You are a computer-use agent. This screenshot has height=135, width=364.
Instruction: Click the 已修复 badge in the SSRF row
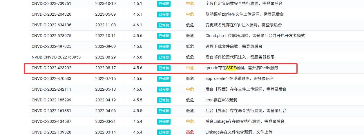[164, 68]
